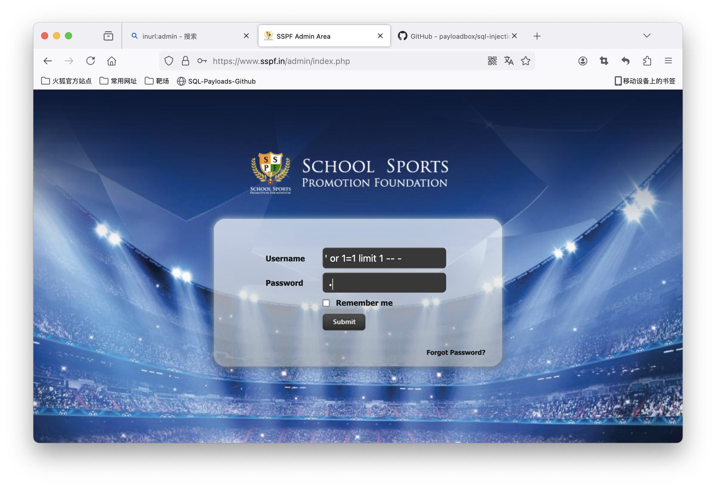The height and width of the screenshot is (487, 716).
Task: Focus the Username input field
Action: tap(384, 258)
